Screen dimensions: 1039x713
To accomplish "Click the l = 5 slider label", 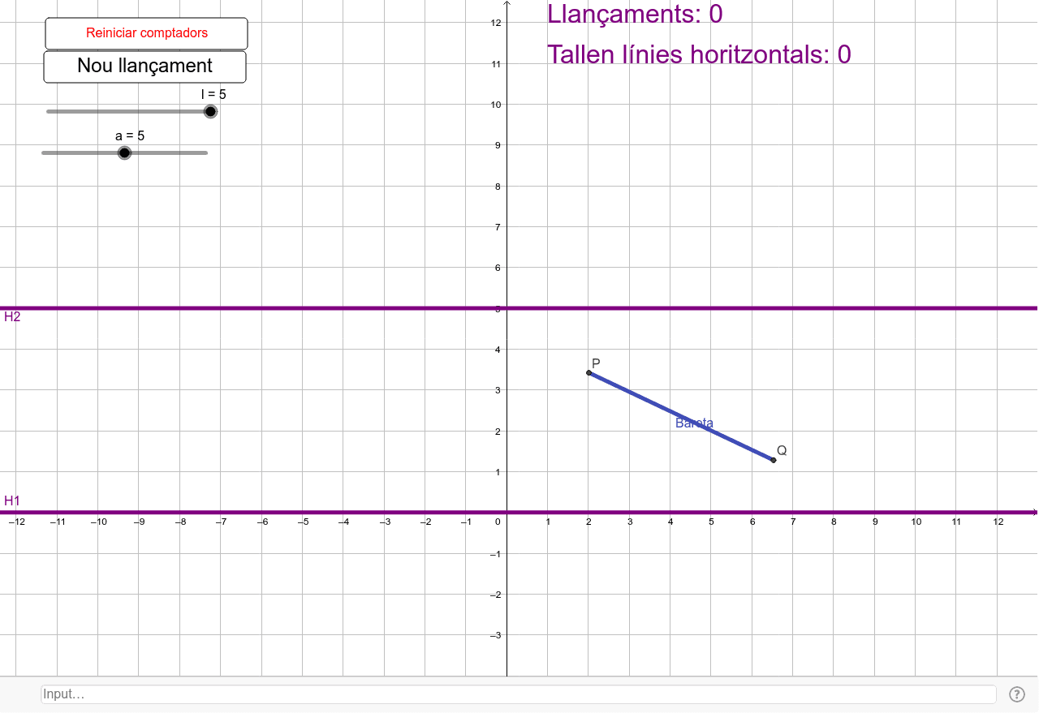I will [x=213, y=94].
